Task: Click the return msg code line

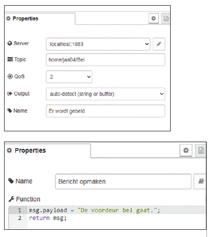Action: pos(48,218)
